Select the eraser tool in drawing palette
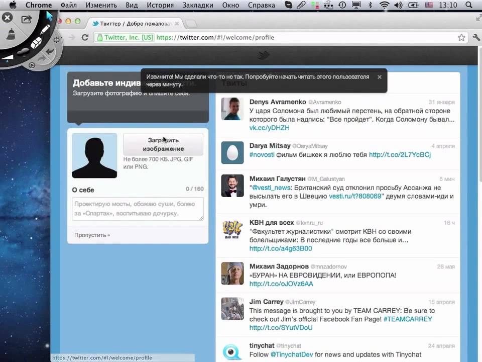The width and height of the screenshot is (482, 362). pyautogui.click(x=36, y=42)
